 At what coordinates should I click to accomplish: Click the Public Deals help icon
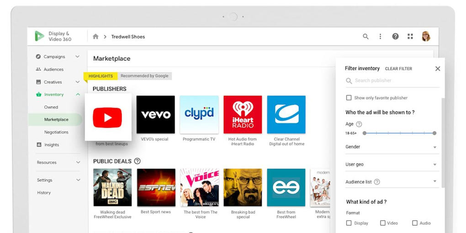pos(137,161)
